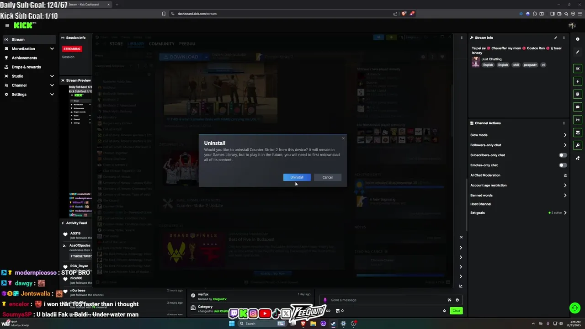Viewport: 585px width, 329px height.
Task: Cancel the Counter-Strike 2 uninstall dialog
Action: click(x=327, y=177)
